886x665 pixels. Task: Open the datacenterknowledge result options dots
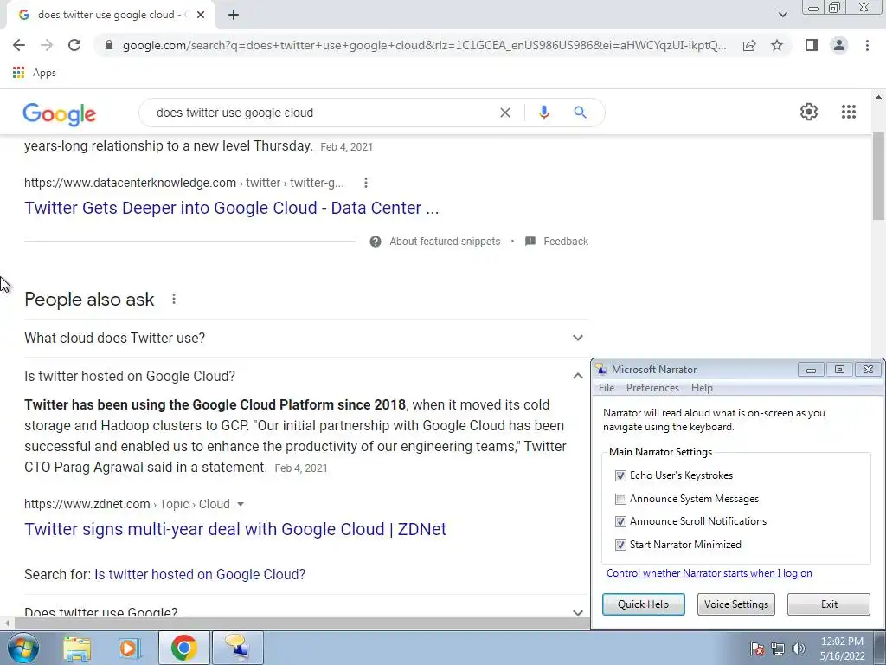pyautogui.click(x=366, y=183)
